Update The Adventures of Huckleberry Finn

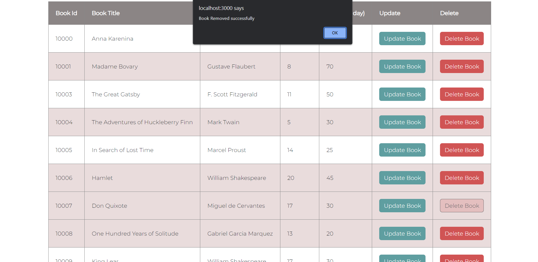coord(402,122)
